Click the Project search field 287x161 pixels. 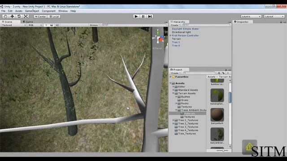pos(199,73)
